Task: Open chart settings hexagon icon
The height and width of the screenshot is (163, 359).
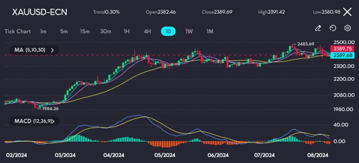Action: point(347,28)
